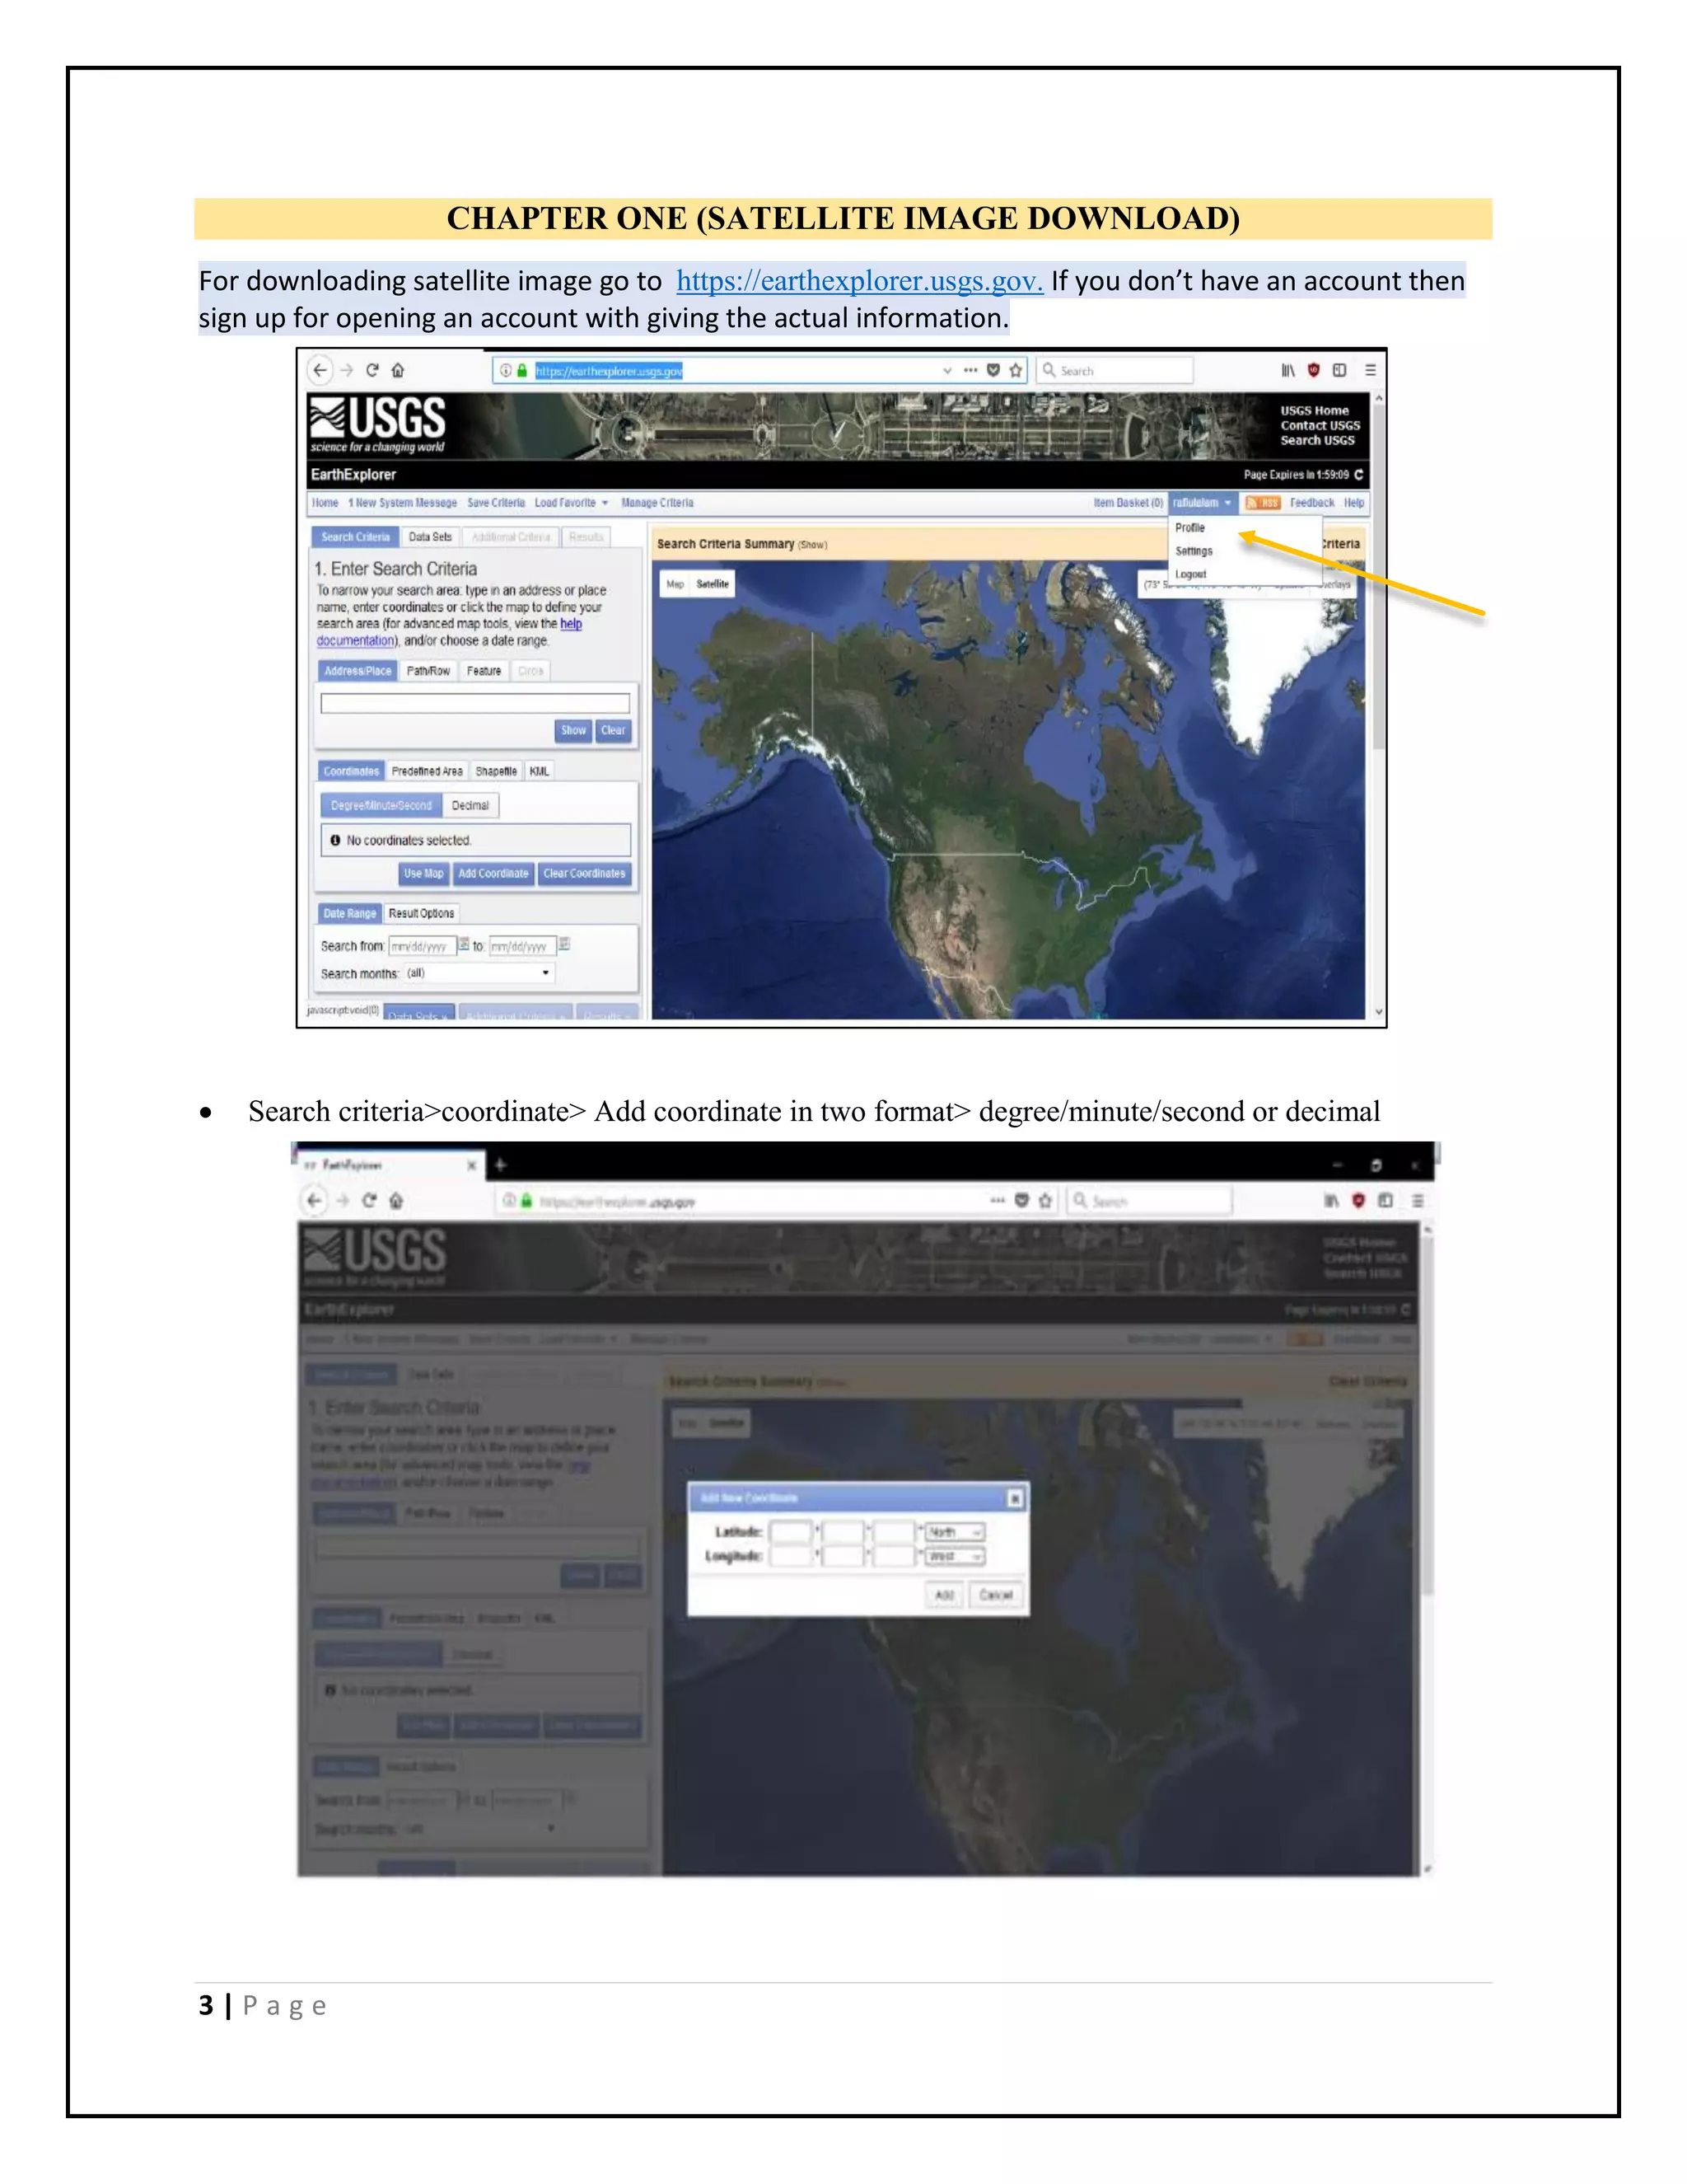Open the library bookshelf icon

click(x=1288, y=370)
